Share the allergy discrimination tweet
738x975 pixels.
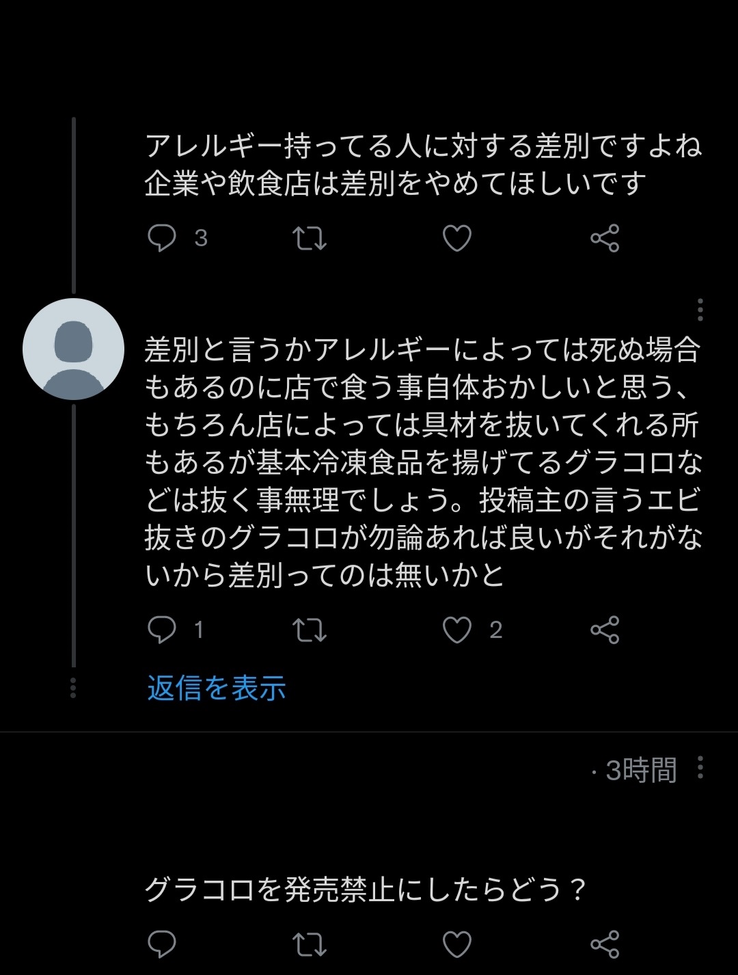click(605, 238)
